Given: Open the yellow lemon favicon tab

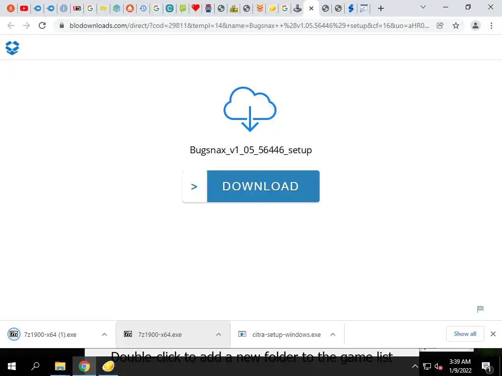Looking at the screenshot, I should pos(272,8).
